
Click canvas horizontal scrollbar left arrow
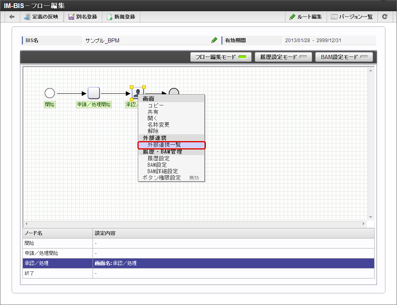point(26,224)
